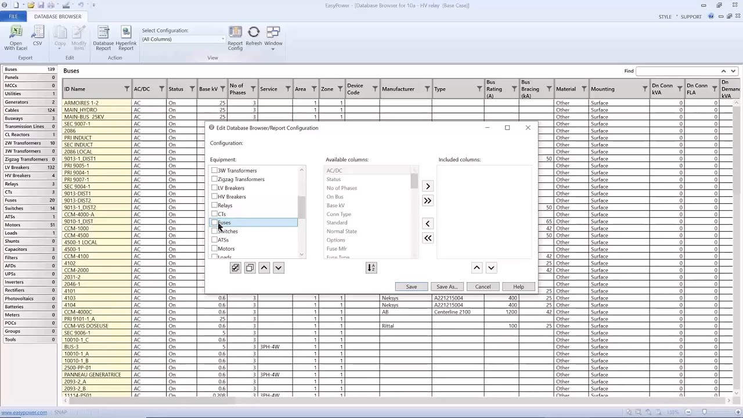Open the Manufacturer column filter
This screenshot has height=418, width=743.
tap(427, 89)
